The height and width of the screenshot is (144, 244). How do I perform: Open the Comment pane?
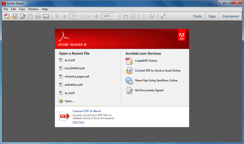(x=230, y=16)
